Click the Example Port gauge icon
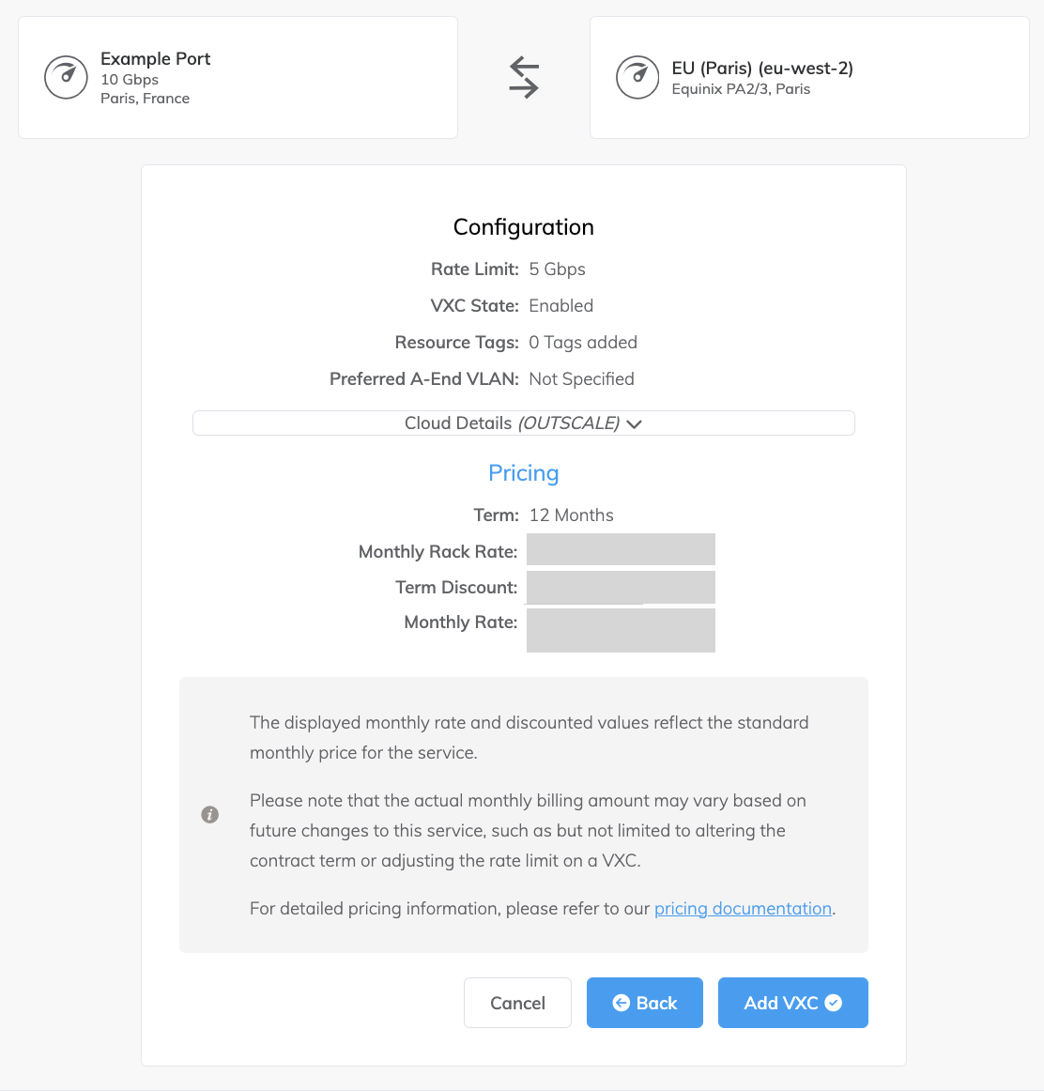Image resolution: width=1044 pixels, height=1091 pixels. [x=66, y=78]
